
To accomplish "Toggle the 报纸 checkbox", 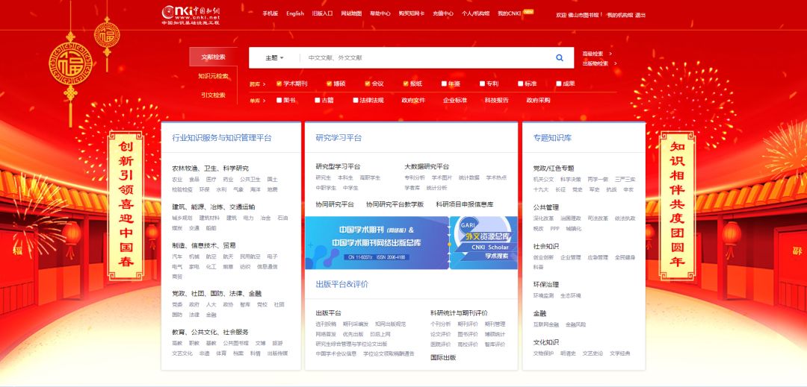I will tap(406, 84).
